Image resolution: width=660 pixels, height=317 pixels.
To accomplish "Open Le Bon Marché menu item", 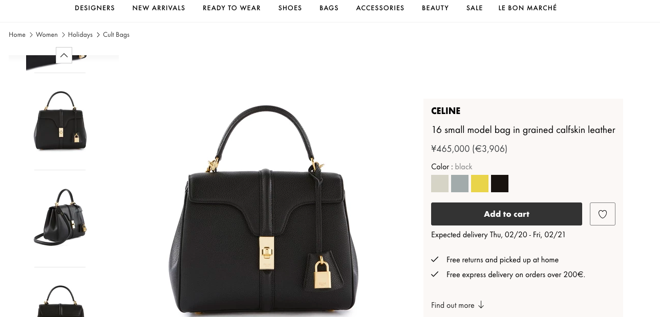I will [x=527, y=8].
